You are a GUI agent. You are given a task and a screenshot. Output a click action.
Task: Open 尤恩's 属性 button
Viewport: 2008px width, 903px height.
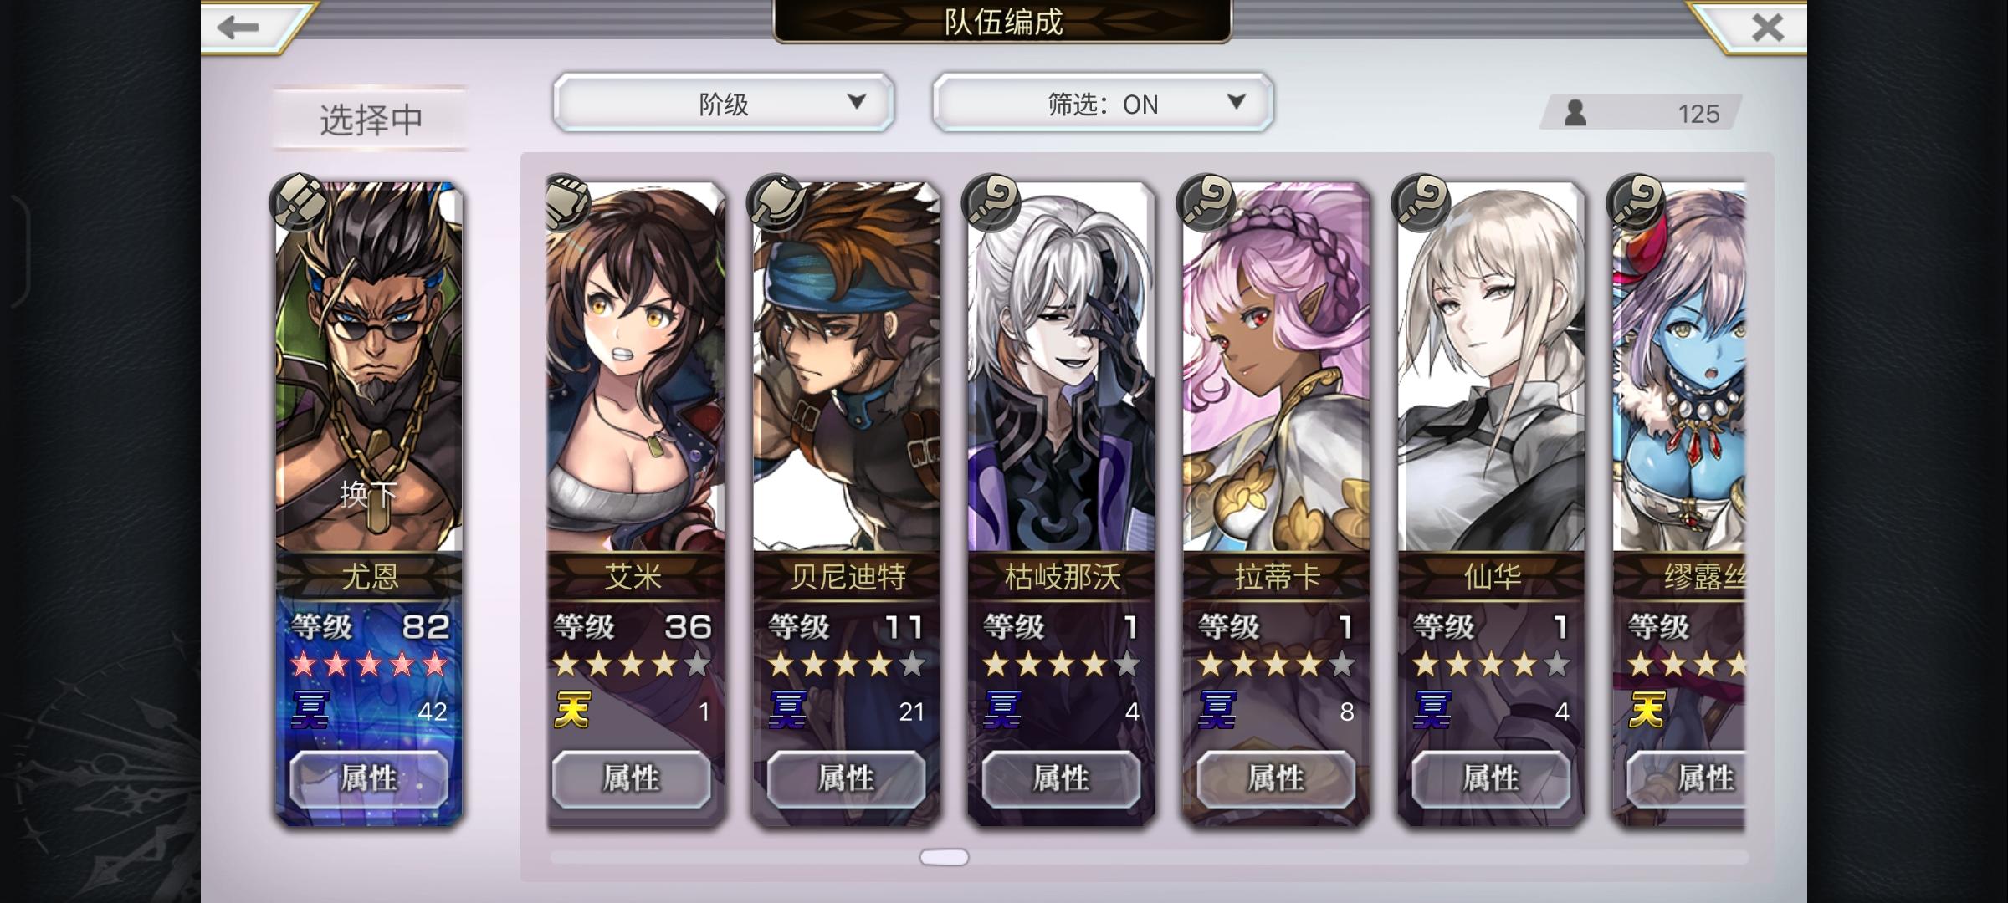click(x=369, y=778)
